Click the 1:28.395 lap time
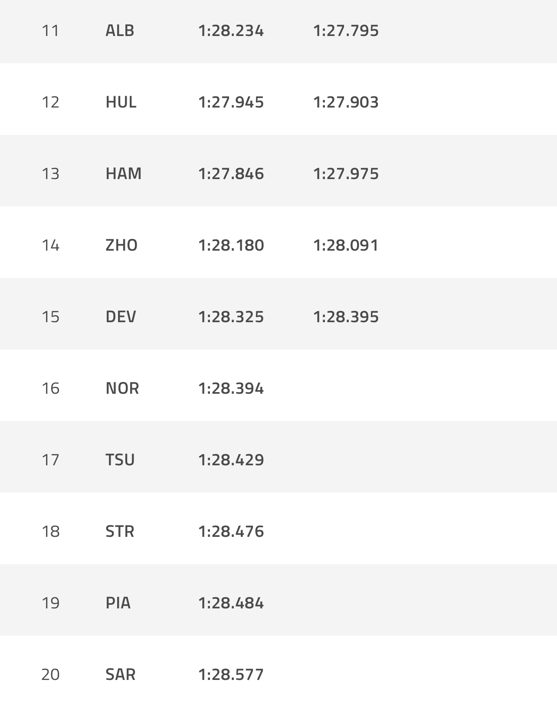 tap(346, 317)
